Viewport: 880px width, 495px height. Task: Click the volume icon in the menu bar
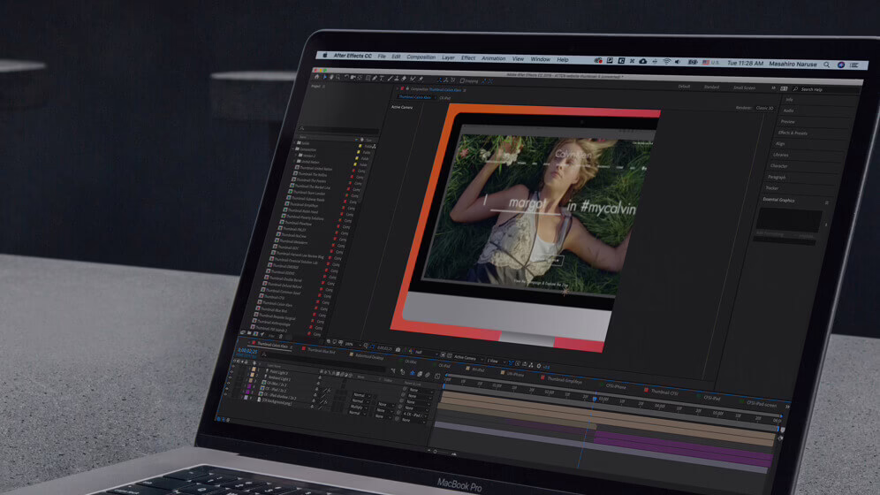678,62
